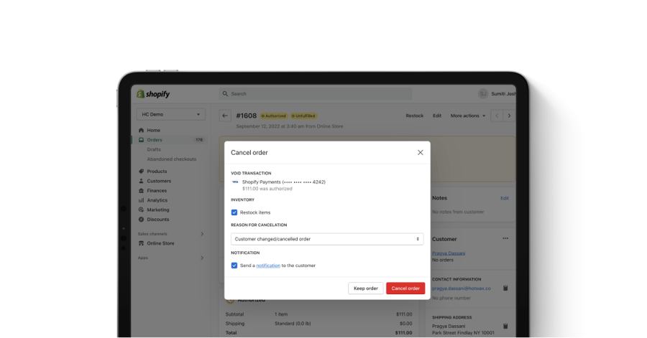Uncheck the Restock items checkbox
Viewport: 647px width, 338px height.
(x=234, y=212)
